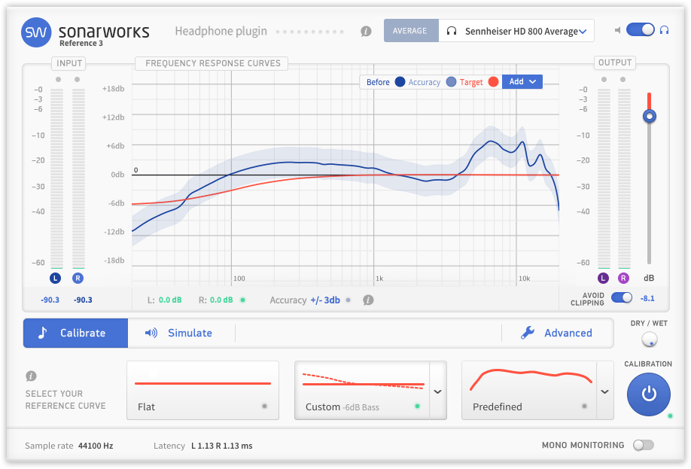Toggle the Target curve red dot
Image resolution: width=691 pixels, height=469 pixels.
[493, 82]
